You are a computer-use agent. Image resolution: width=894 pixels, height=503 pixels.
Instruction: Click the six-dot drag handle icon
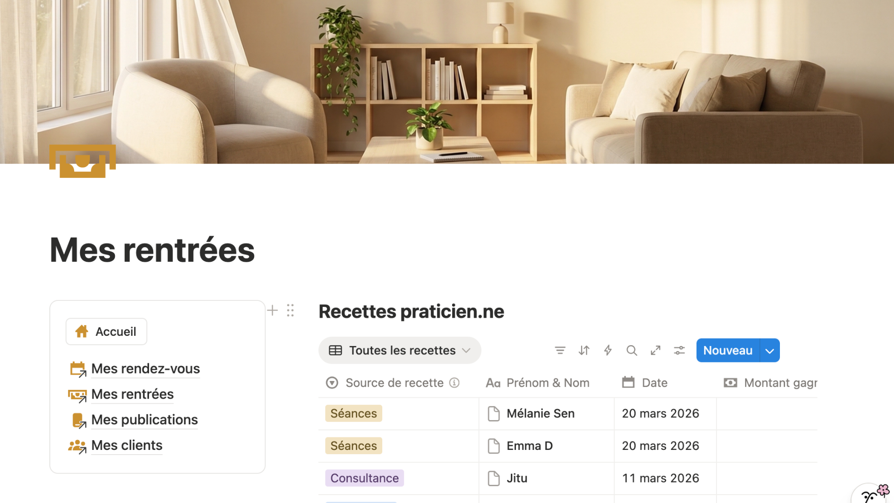291,310
